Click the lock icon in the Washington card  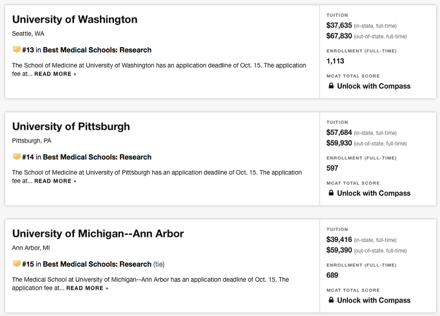click(331, 86)
